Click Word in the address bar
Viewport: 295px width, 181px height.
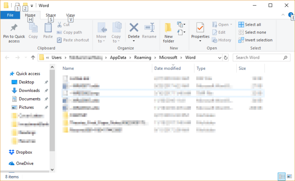[190, 58]
